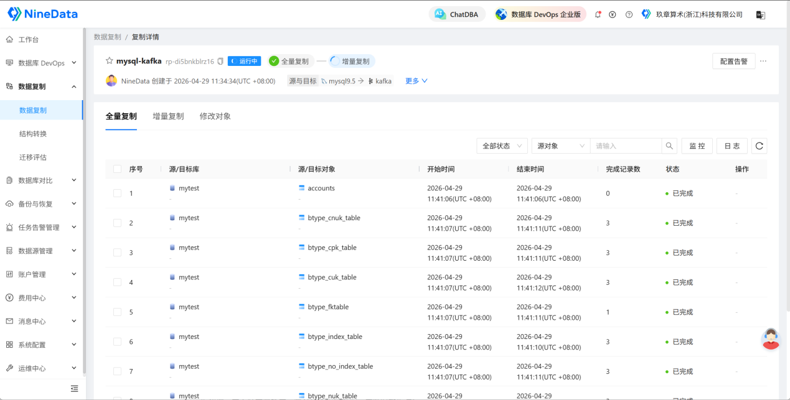790x400 pixels.
Task: Click the 运行中 status badge
Action: (x=244, y=61)
